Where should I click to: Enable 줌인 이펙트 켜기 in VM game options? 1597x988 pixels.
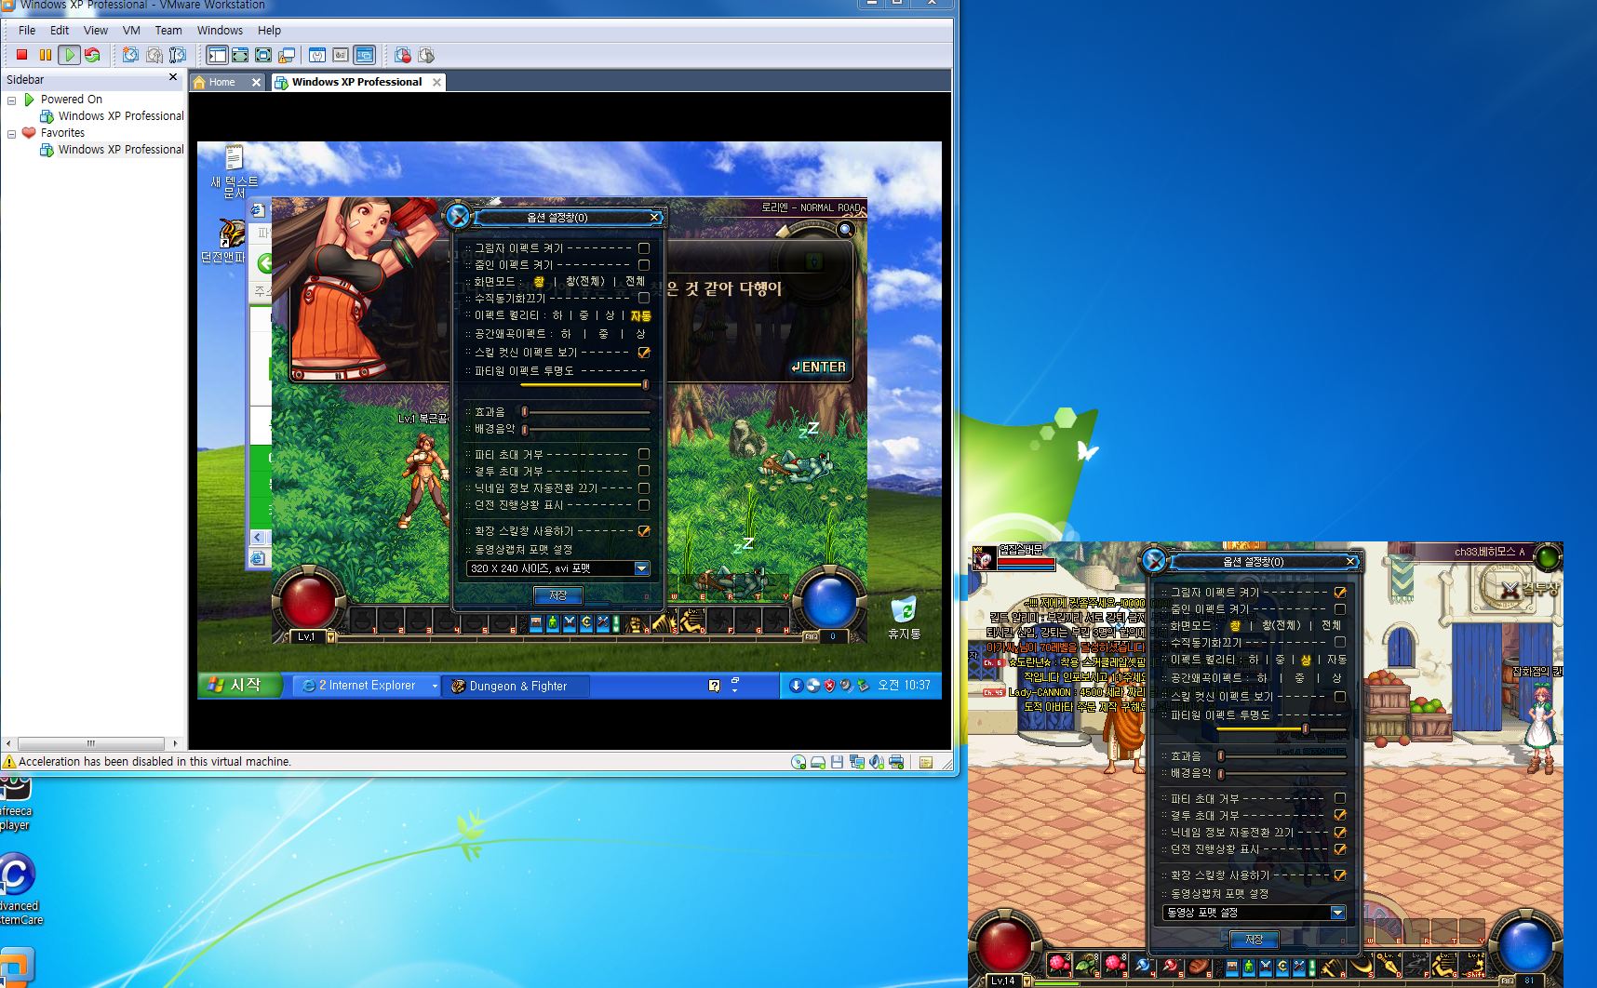(x=644, y=265)
